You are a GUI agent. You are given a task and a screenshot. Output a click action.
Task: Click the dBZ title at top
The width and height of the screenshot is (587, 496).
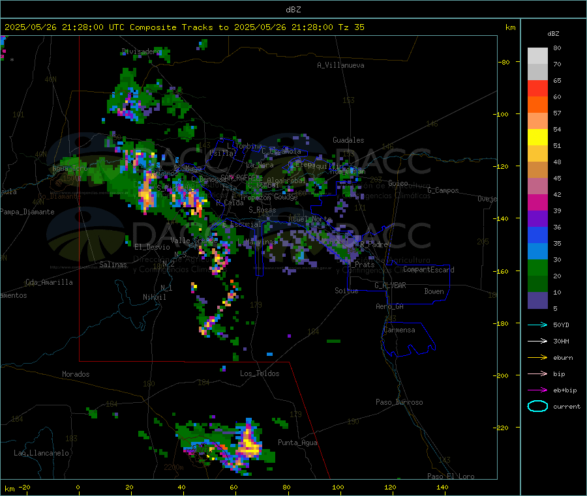point(293,10)
